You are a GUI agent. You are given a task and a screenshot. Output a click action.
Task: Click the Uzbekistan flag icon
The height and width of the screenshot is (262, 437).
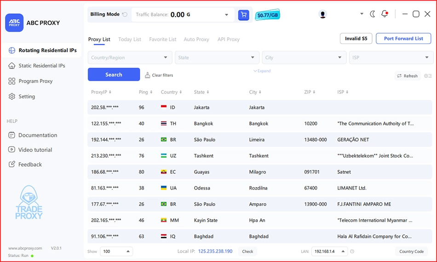[x=164, y=156]
